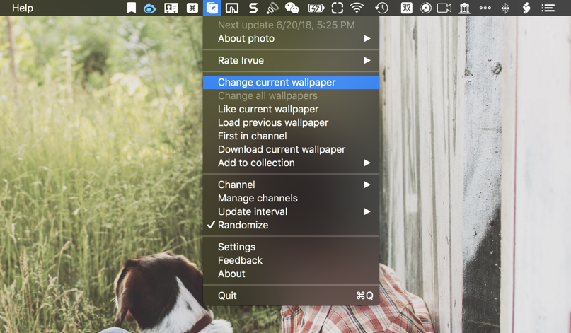Screen dimensions: 571x333
Task: Open the WeChat menu bar icon
Action: point(292,8)
